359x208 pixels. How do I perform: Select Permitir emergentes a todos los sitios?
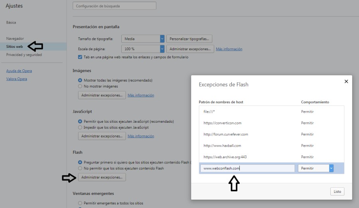pos(80,203)
